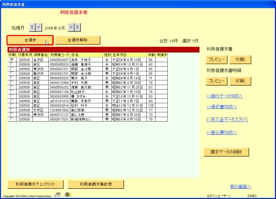Advance to next processing month

(71, 27)
